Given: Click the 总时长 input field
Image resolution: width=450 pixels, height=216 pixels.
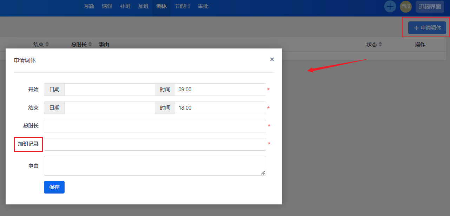Looking at the screenshot, I should [x=155, y=126].
